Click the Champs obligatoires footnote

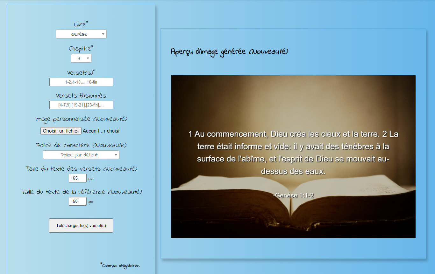click(x=120, y=266)
